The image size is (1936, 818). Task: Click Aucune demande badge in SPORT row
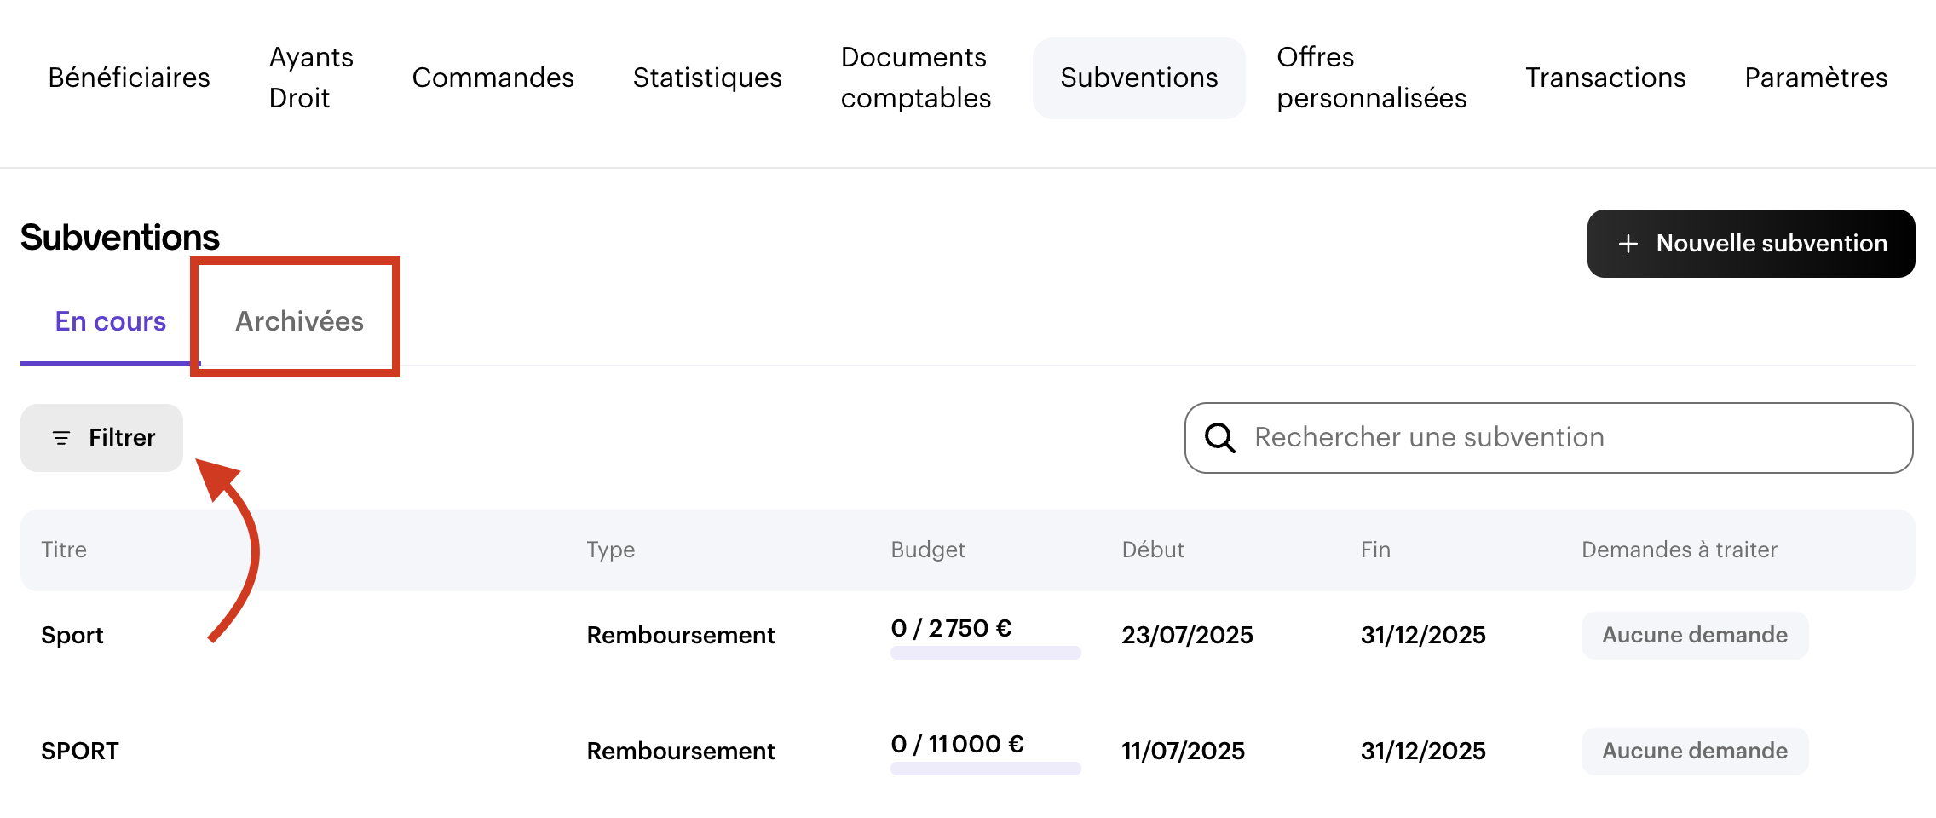click(1694, 752)
